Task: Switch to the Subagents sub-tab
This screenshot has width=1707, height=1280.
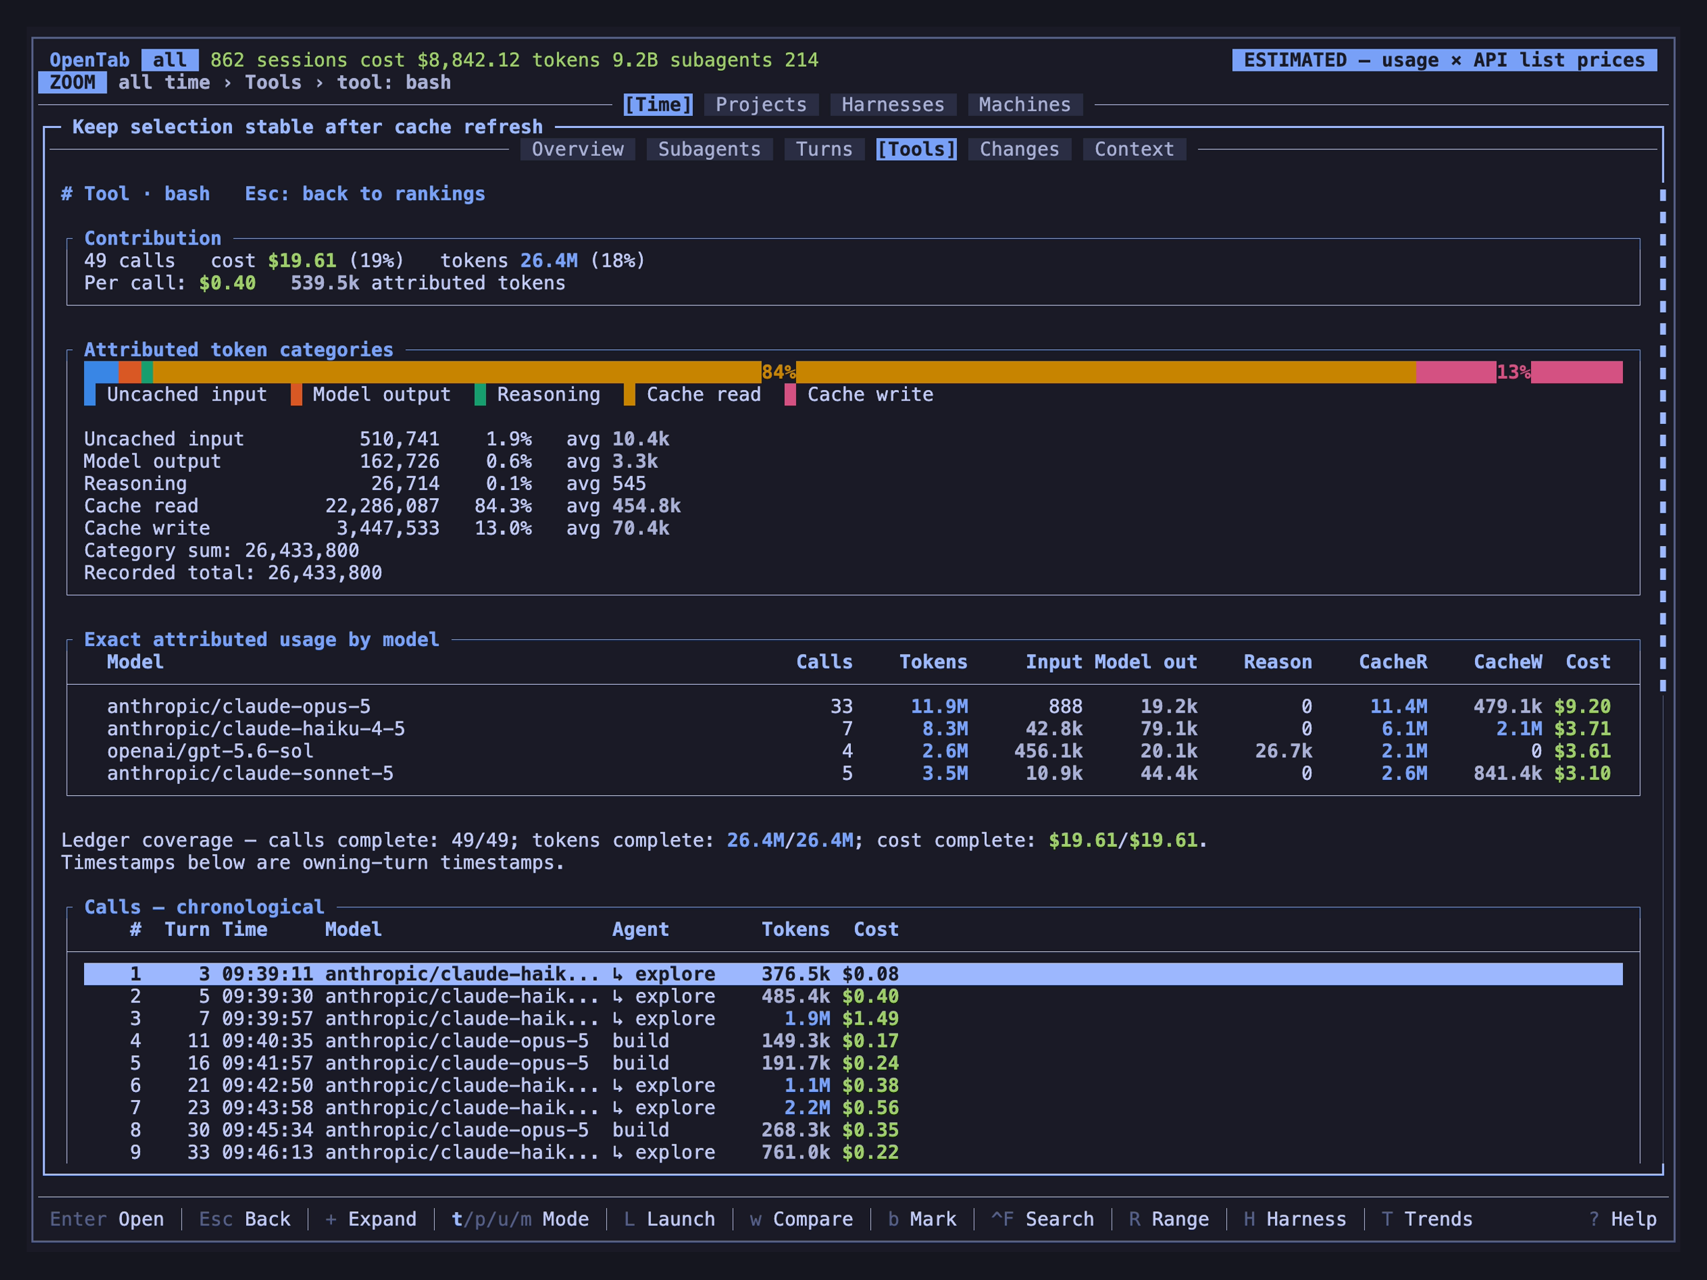Action: click(x=709, y=149)
